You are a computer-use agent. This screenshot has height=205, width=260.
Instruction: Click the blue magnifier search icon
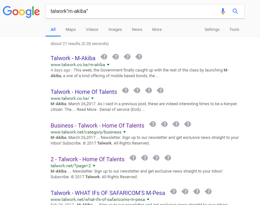tap(235, 11)
